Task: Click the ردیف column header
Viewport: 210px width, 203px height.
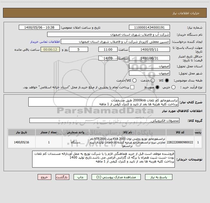Action: click(198, 132)
